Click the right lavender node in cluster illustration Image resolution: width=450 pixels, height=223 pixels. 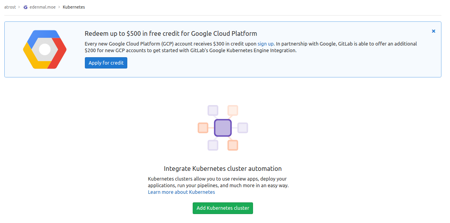(x=243, y=128)
